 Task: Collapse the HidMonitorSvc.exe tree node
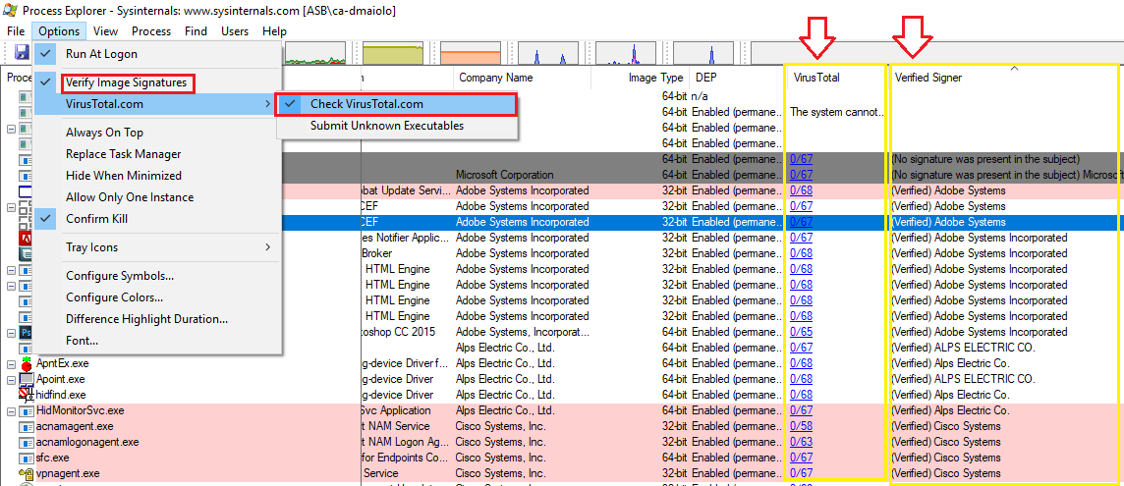(11, 411)
